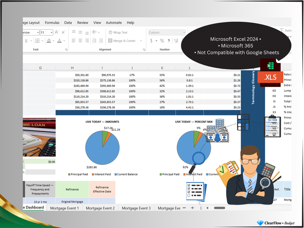Apply the font color A icon
This screenshot has height=228, width=304.
(x=59, y=40)
